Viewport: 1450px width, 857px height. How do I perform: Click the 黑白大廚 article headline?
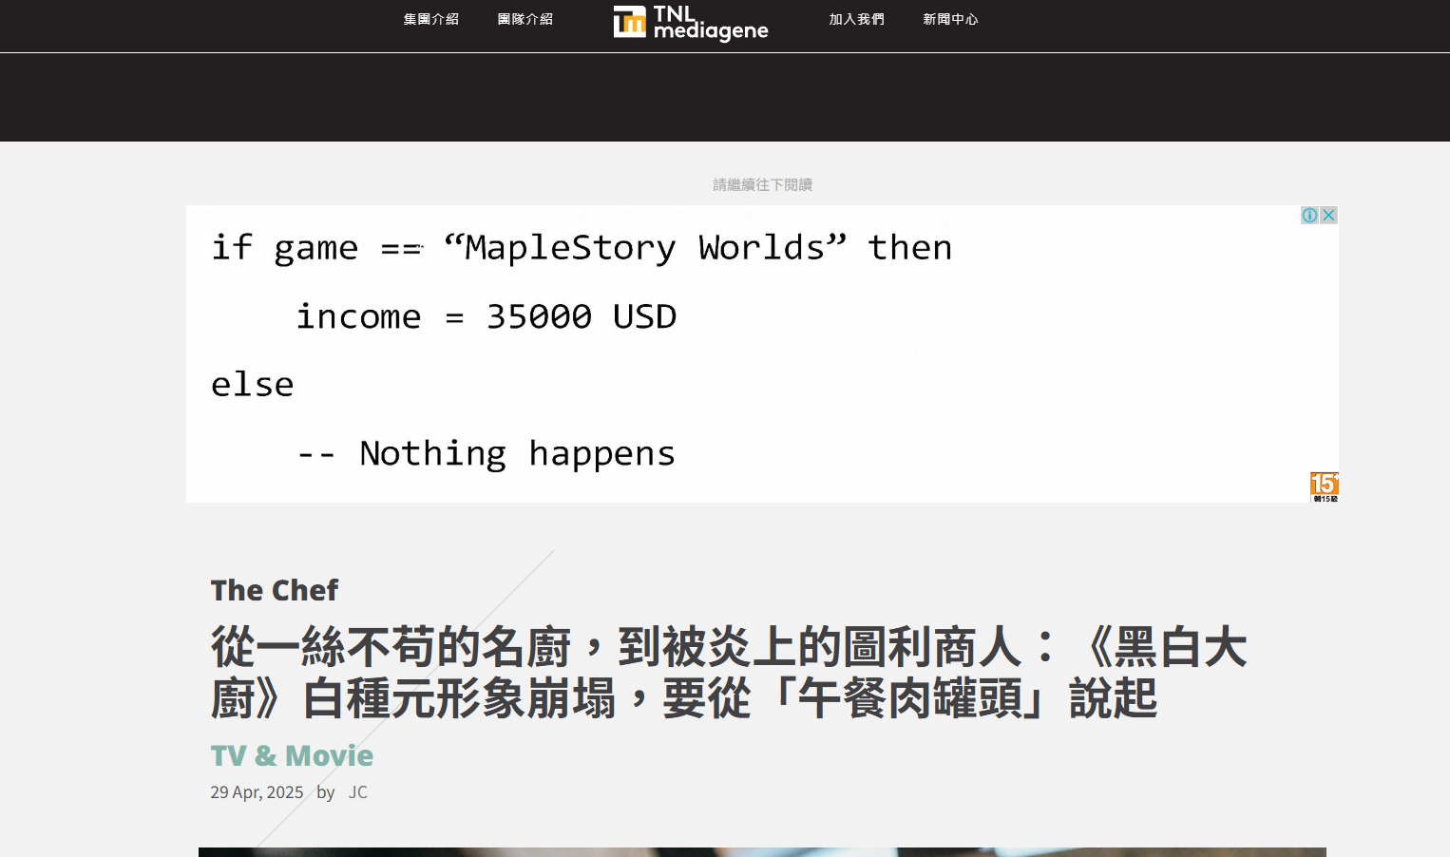(729, 673)
